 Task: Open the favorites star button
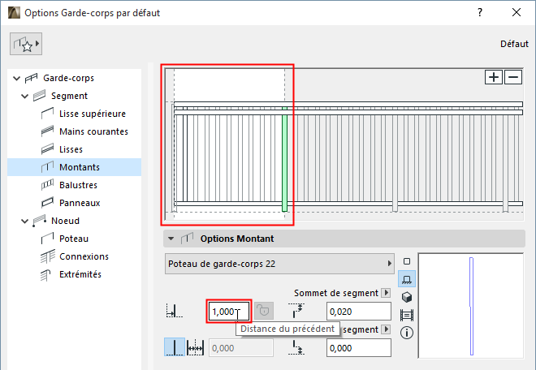coord(26,44)
